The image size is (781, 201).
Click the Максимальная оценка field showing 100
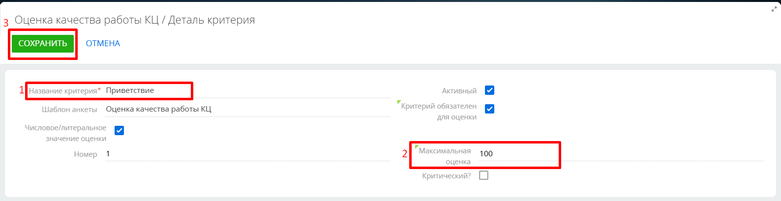[x=621, y=154]
